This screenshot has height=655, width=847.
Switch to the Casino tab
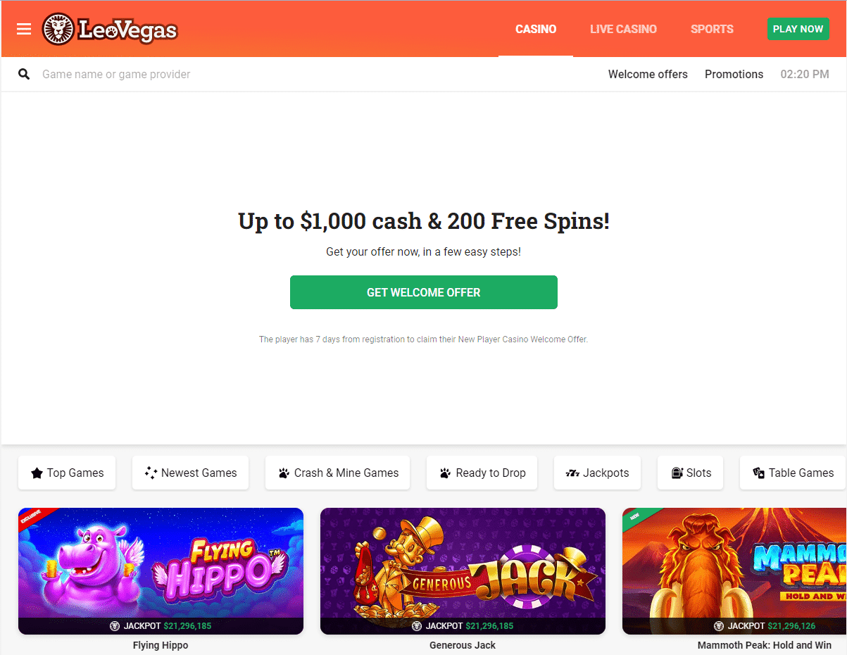(x=536, y=29)
